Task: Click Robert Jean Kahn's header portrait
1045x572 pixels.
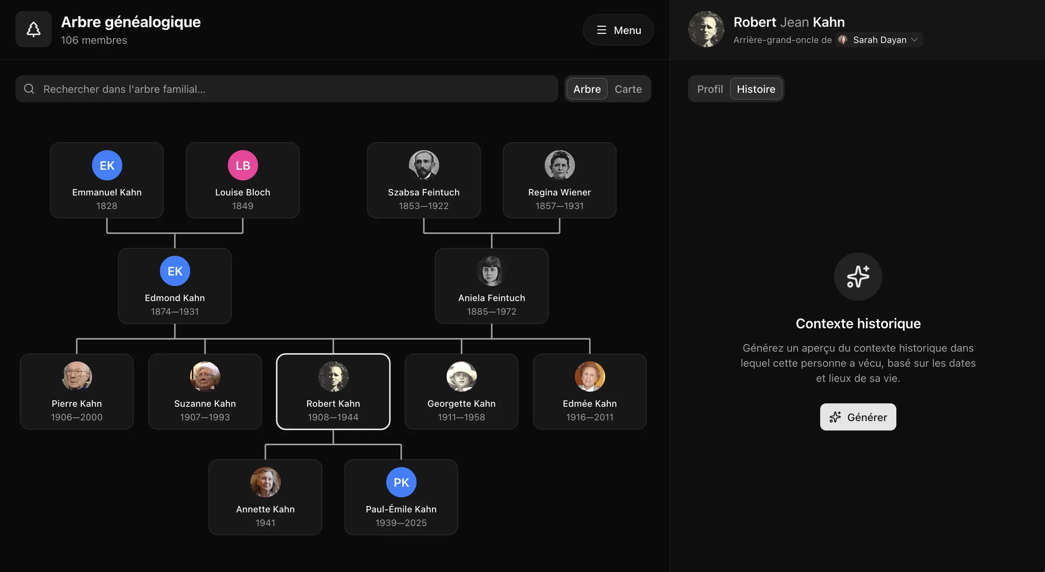Action: (706, 29)
